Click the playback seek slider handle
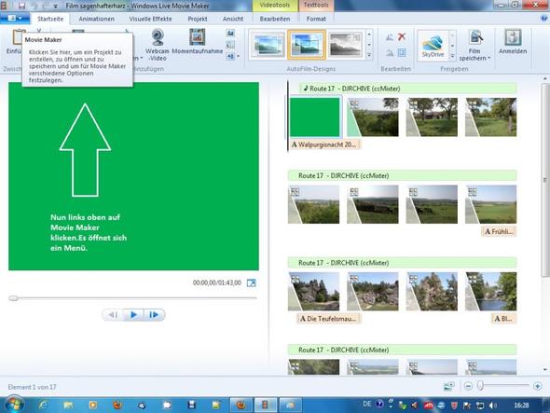The image size is (550, 413). point(13,298)
